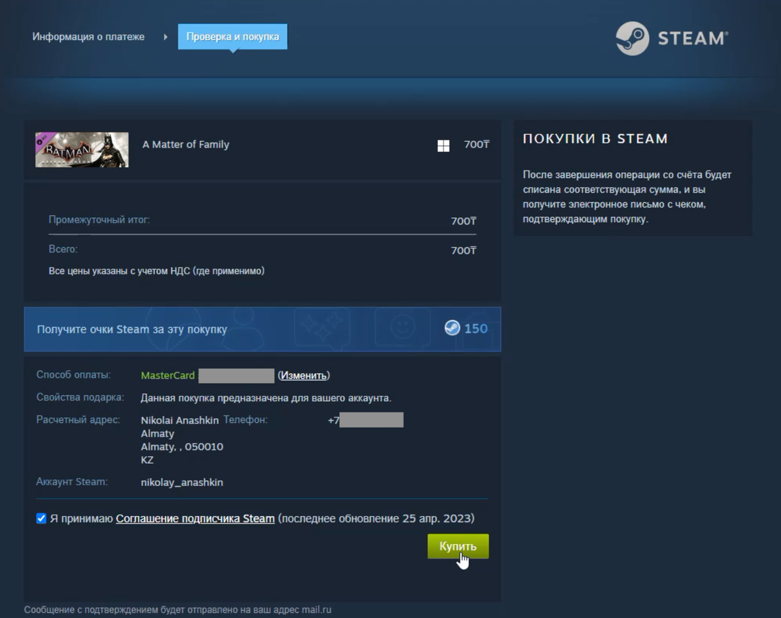Go back to the Информация о платеже step

[89, 36]
